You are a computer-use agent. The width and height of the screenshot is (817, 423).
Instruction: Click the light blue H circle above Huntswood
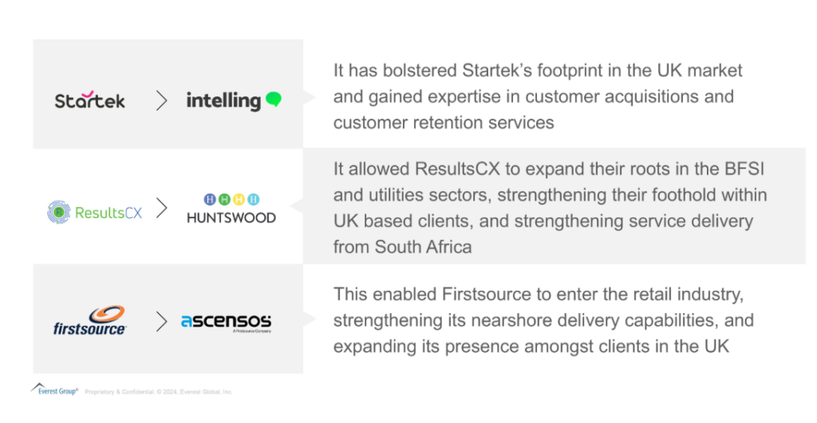click(253, 199)
